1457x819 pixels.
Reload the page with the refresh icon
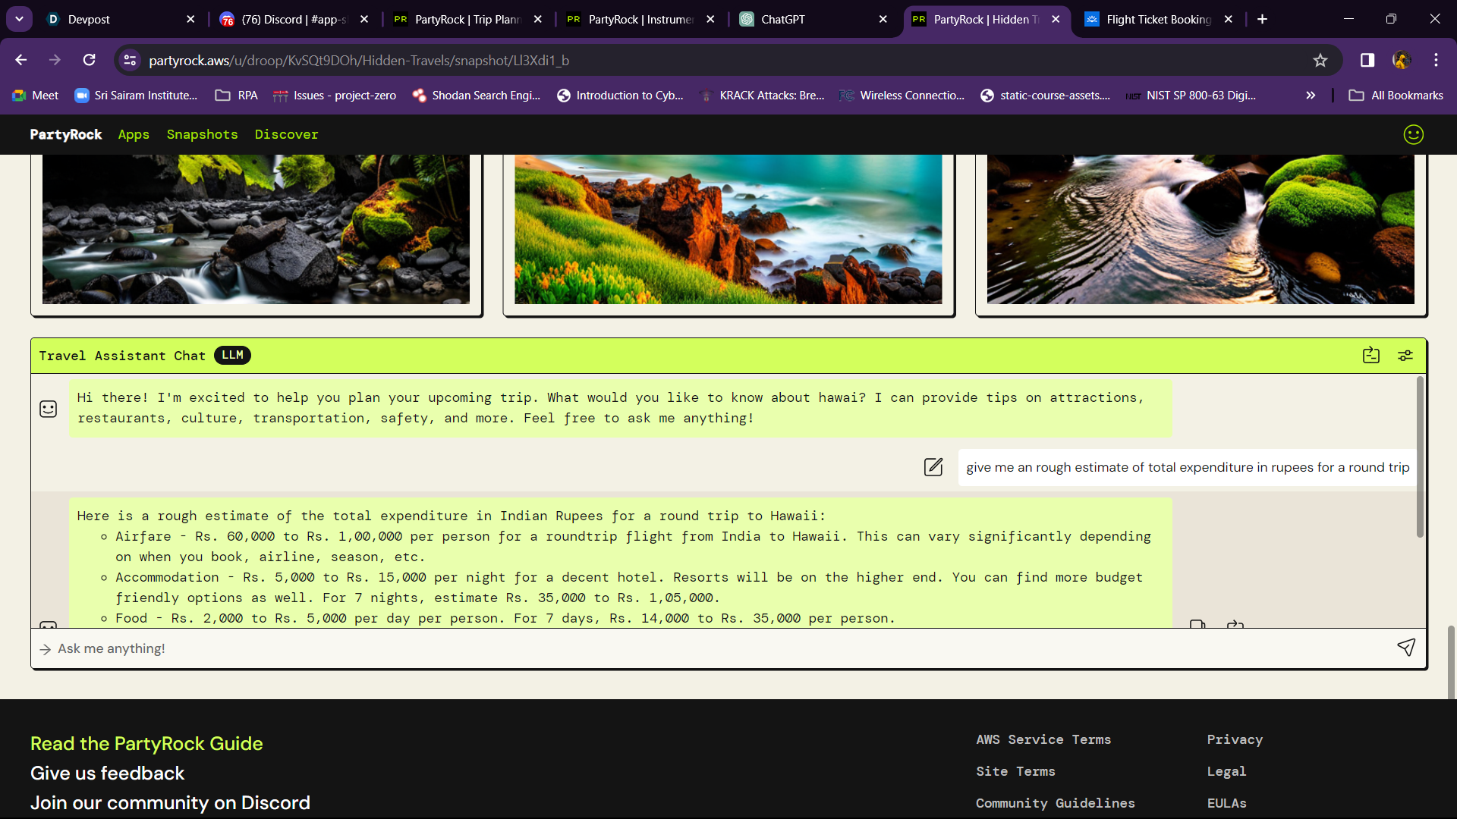click(90, 60)
